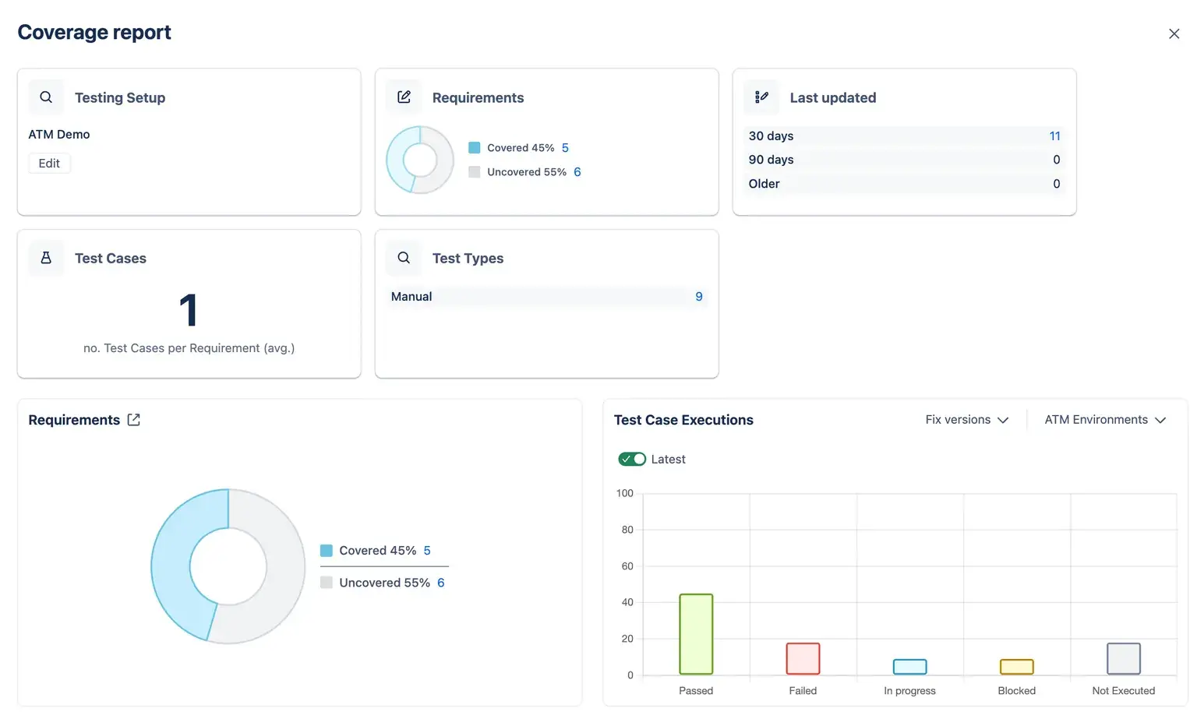Expand the Fix versions dropdown
This screenshot has height=712, width=1197.
point(966,420)
